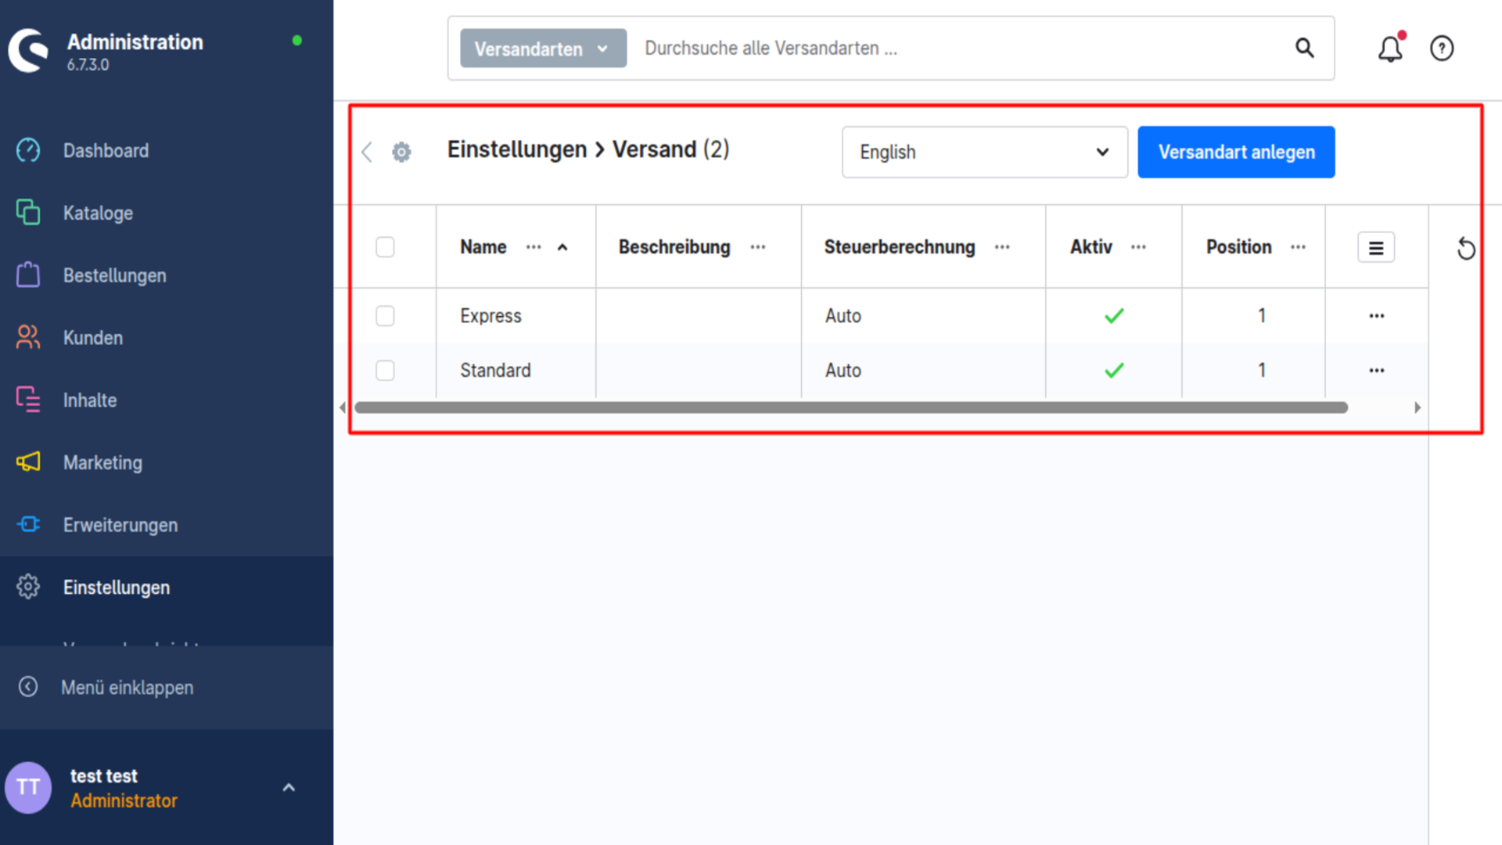
Task: Click the Inhalte layout icon
Action: [x=28, y=400]
